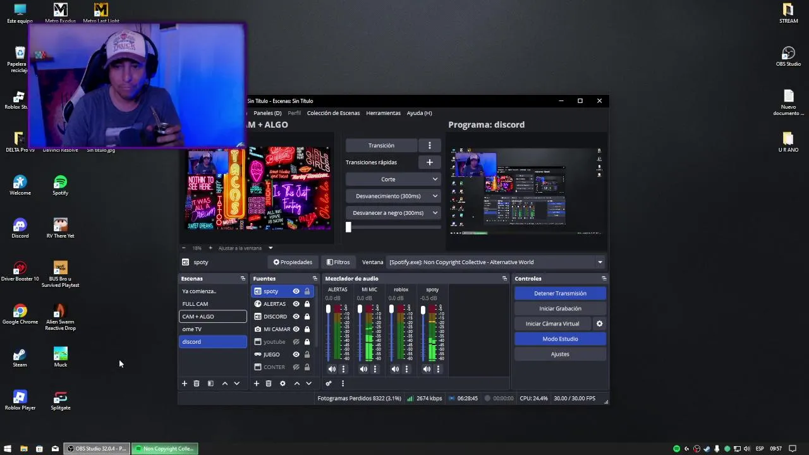
Task: Adjust the MI MIC volume fader
Action: click(x=360, y=309)
